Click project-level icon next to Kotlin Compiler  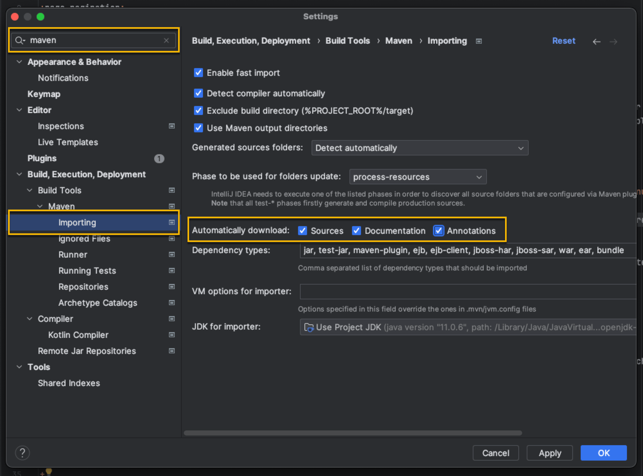(172, 335)
